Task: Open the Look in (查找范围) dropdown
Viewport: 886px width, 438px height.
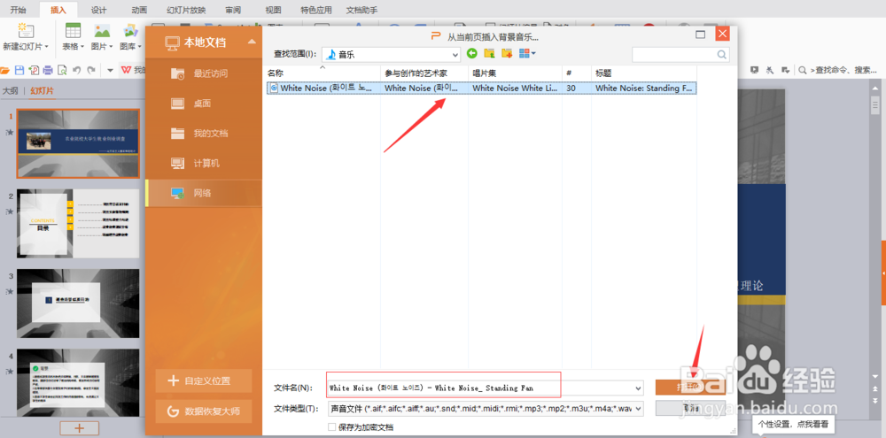Action: (x=455, y=55)
